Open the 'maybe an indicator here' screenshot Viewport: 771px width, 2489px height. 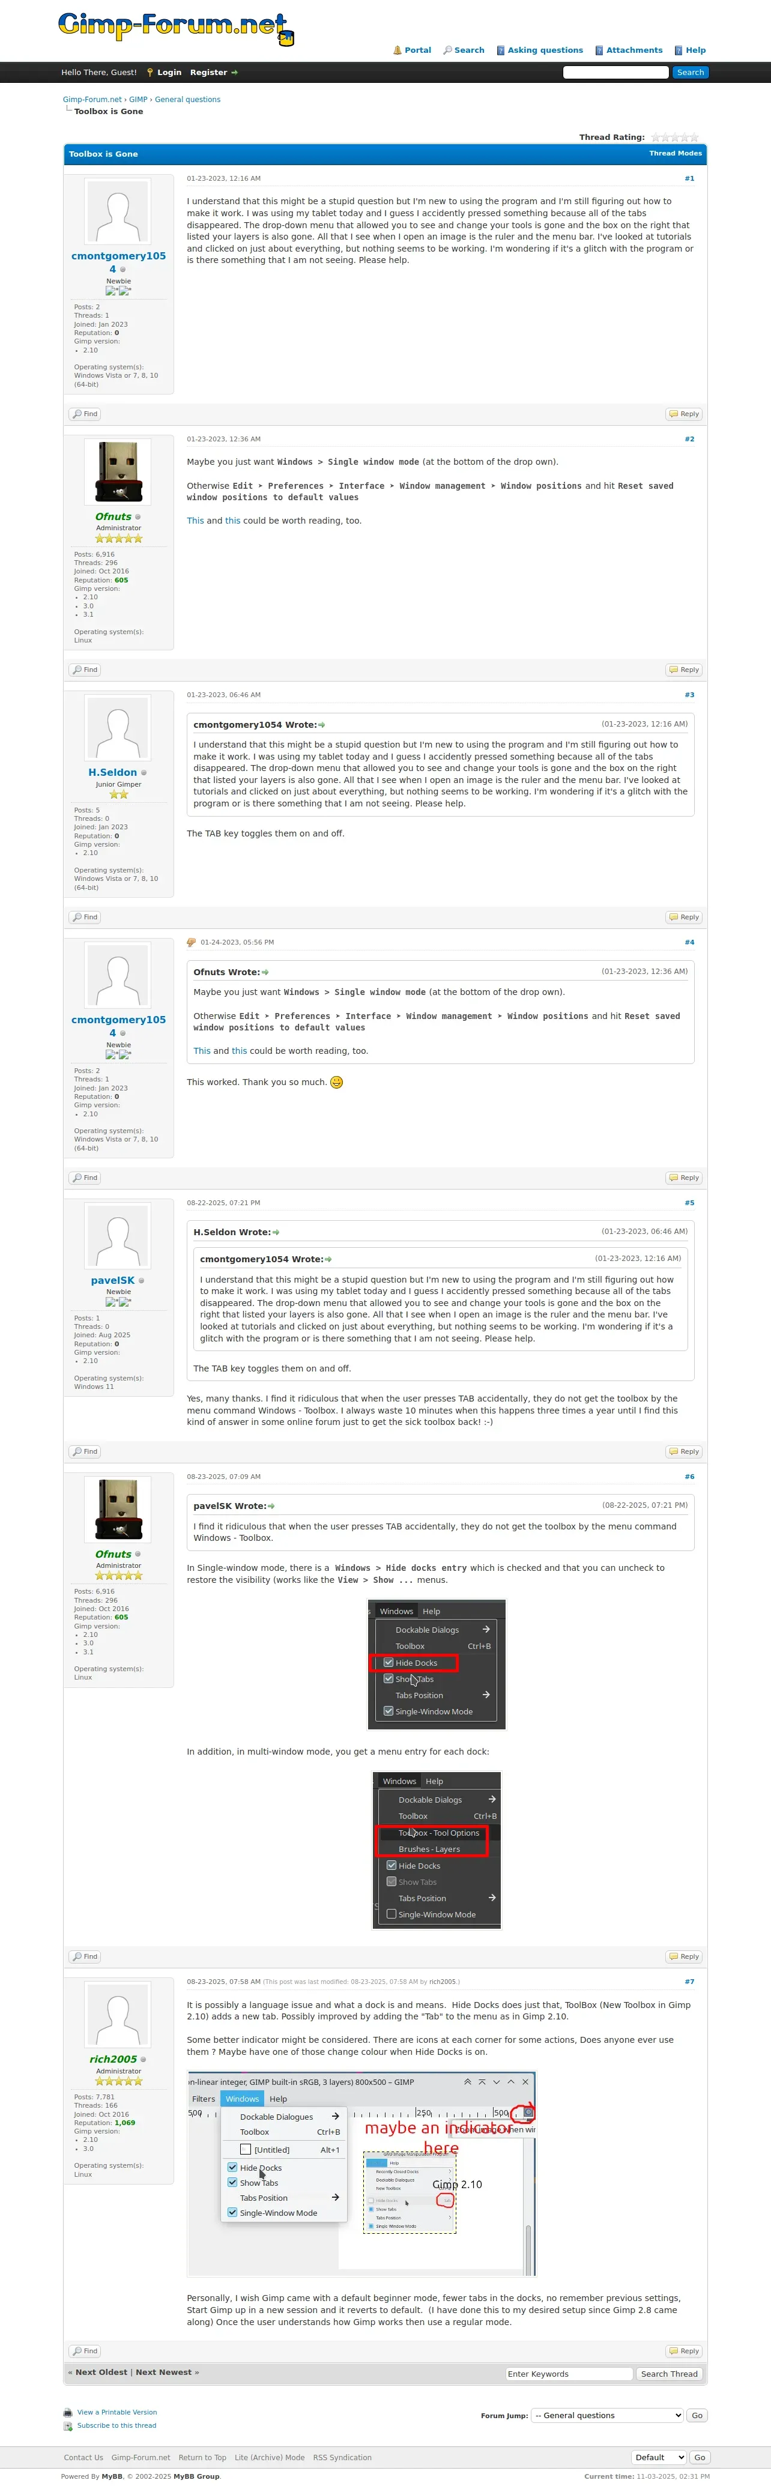[x=361, y=2174]
